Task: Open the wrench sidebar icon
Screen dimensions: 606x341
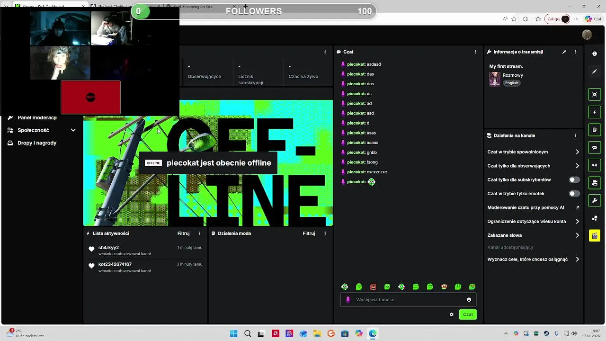Action: (595, 200)
